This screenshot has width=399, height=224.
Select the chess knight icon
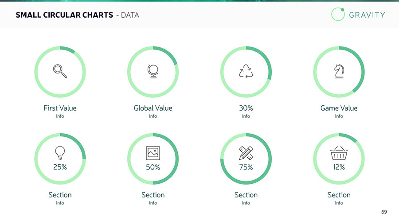[x=339, y=71]
